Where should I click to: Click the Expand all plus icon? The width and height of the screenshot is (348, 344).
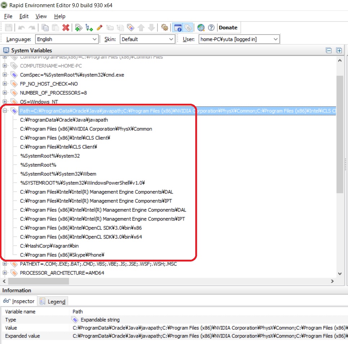[x=339, y=50]
